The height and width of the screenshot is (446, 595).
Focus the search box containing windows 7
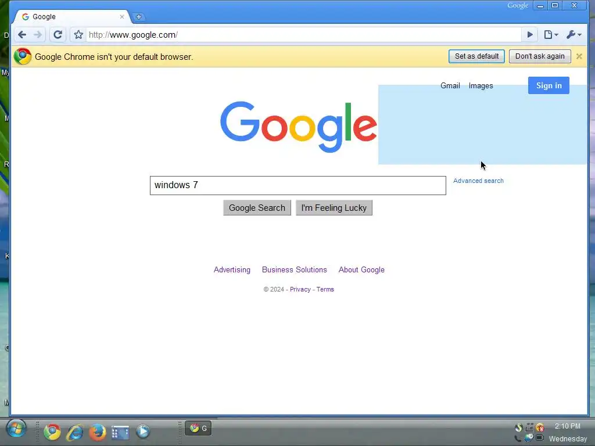point(298,185)
